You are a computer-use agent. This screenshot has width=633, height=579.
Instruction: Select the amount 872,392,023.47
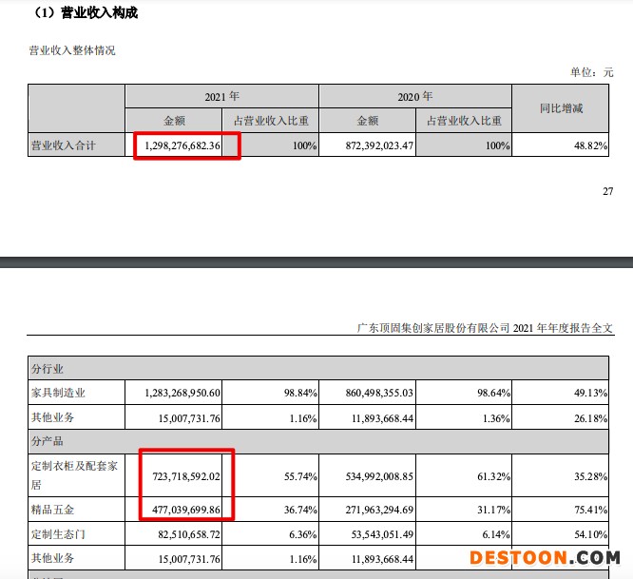point(379,145)
